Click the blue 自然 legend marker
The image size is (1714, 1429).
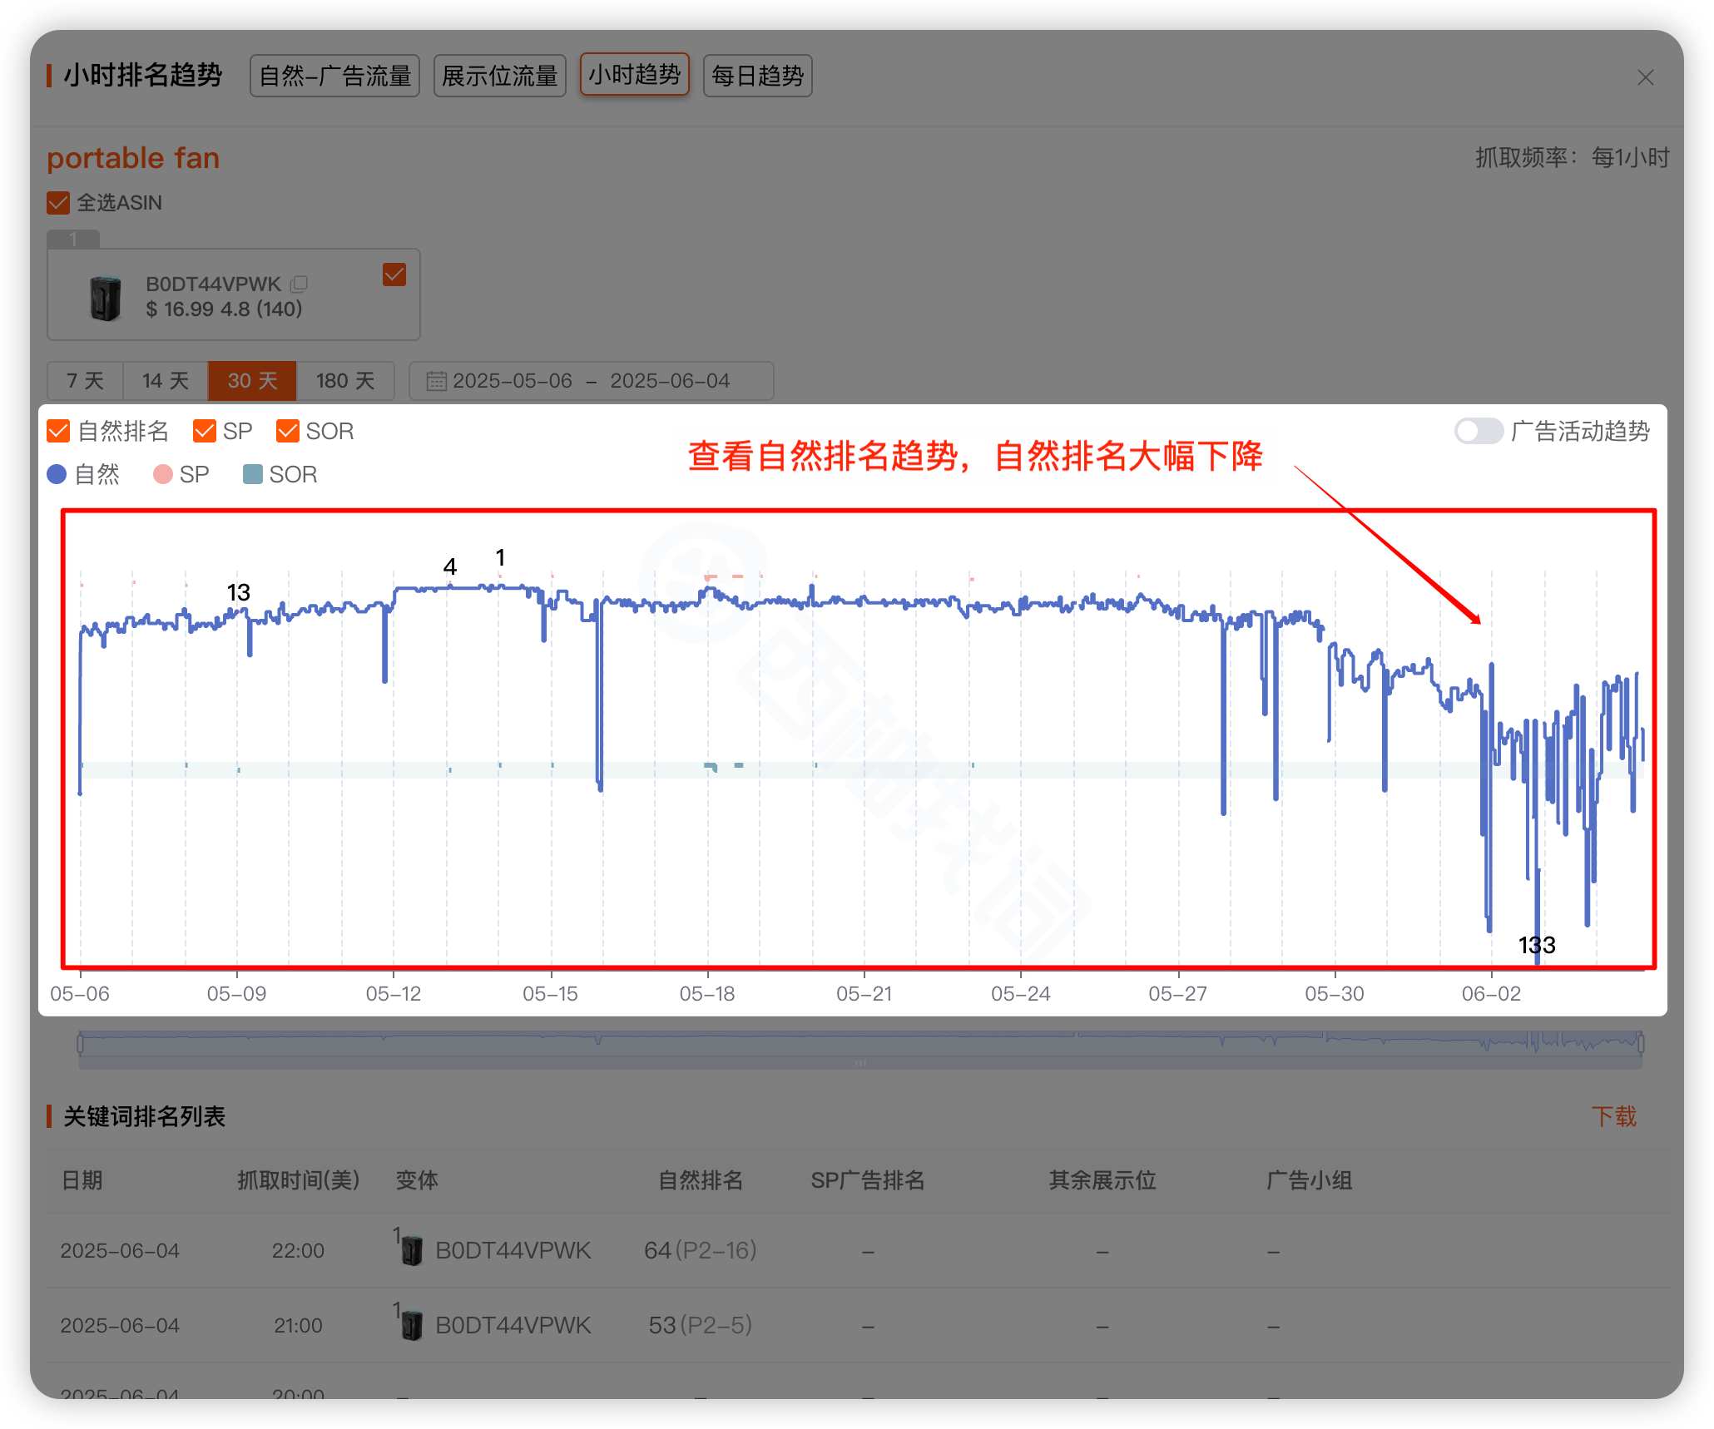[57, 474]
